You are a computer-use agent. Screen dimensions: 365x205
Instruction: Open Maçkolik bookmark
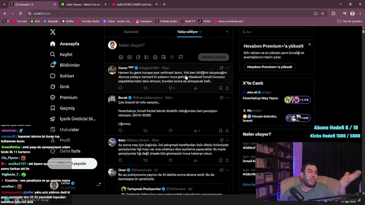[x=51, y=21]
